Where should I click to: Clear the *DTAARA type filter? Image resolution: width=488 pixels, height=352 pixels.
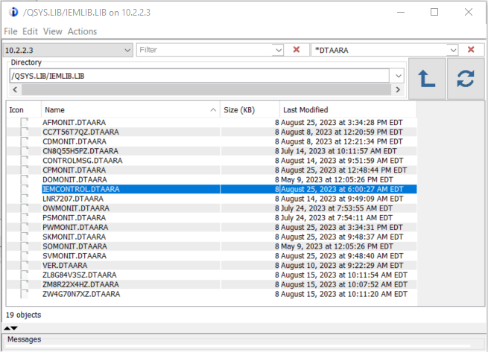pos(471,50)
